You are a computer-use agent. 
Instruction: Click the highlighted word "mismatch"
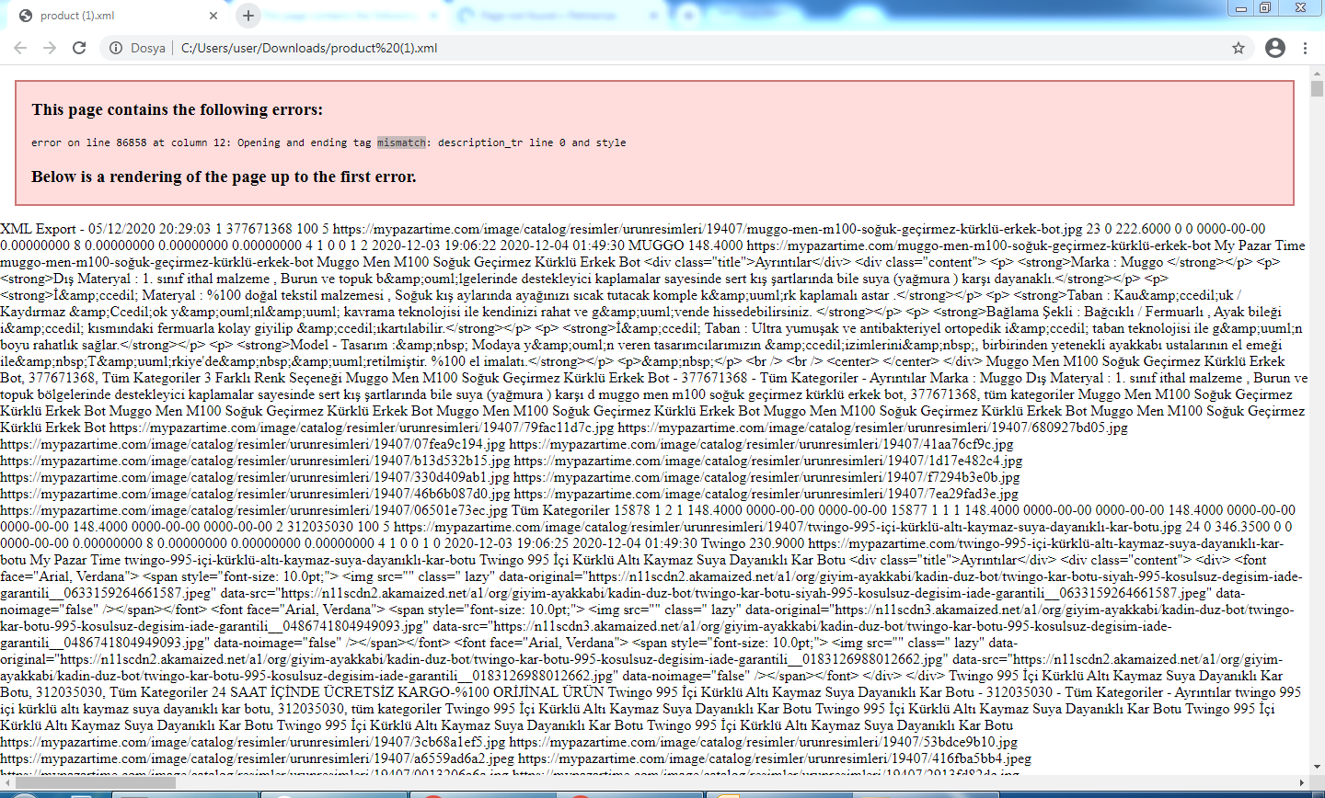coord(402,142)
